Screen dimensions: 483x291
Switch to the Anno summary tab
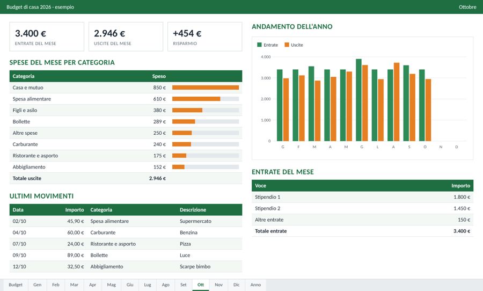coord(255,285)
